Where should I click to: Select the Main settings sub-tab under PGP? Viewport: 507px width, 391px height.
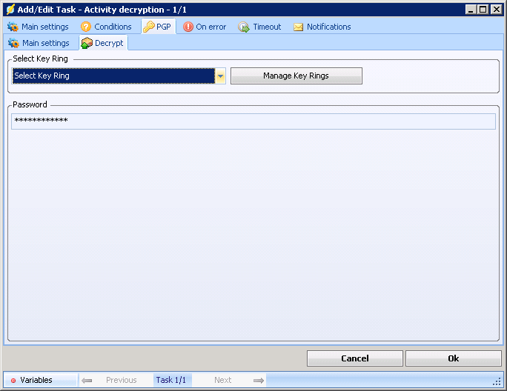pyautogui.click(x=45, y=43)
